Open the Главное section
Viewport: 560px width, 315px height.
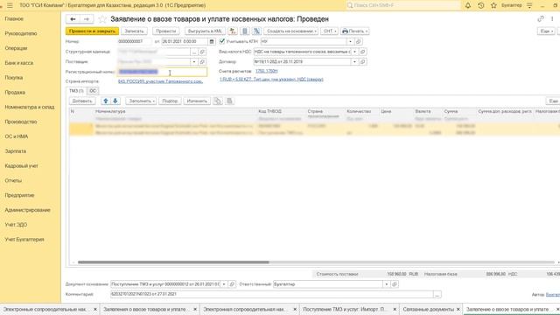[14, 19]
